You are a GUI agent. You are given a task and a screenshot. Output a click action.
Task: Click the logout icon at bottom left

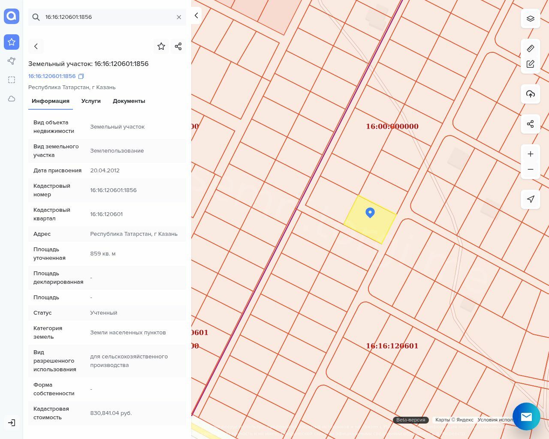[12, 423]
